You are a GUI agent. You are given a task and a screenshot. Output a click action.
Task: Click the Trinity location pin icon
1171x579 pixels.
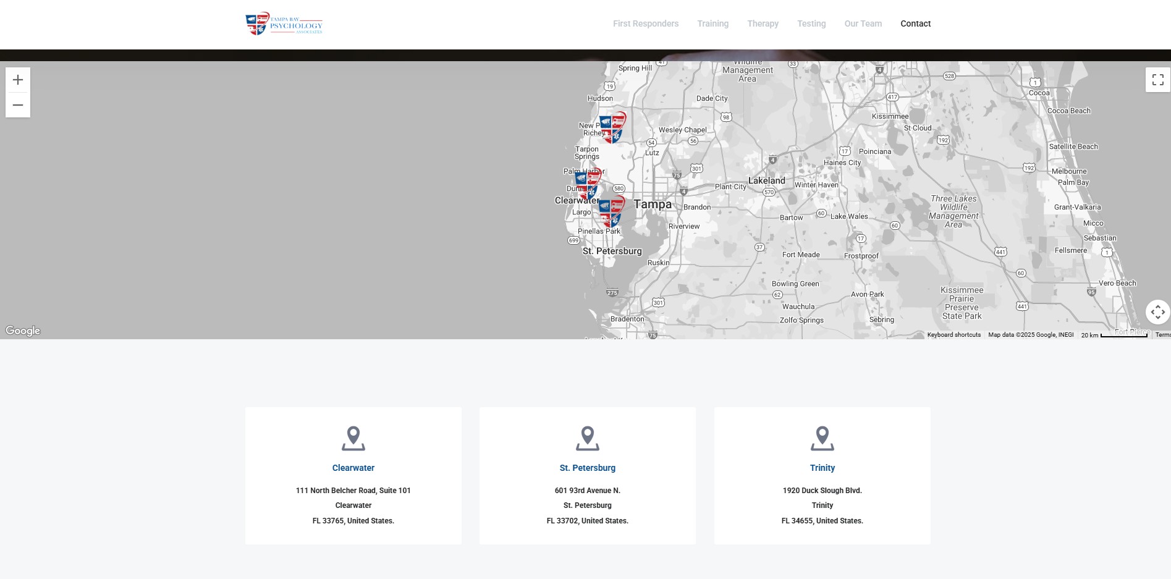point(822,438)
